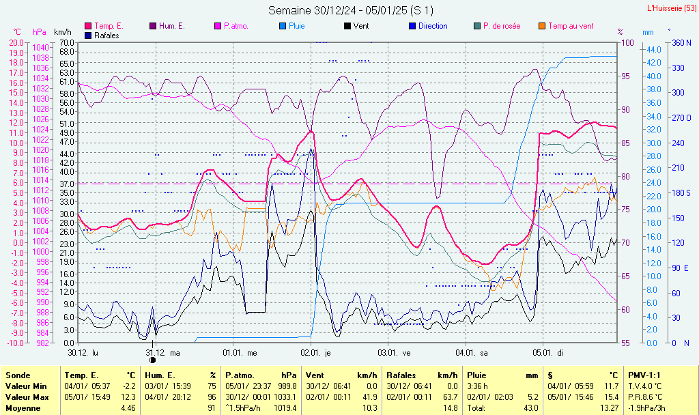Image resolution: width=699 pixels, height=415 pixels.
Task: Click the black Vent legend swatch
Action: 347,26
